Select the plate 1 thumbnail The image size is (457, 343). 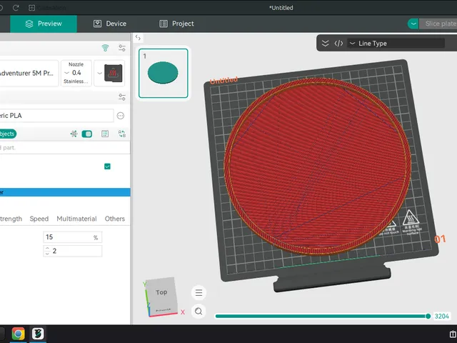click(164, 73)
